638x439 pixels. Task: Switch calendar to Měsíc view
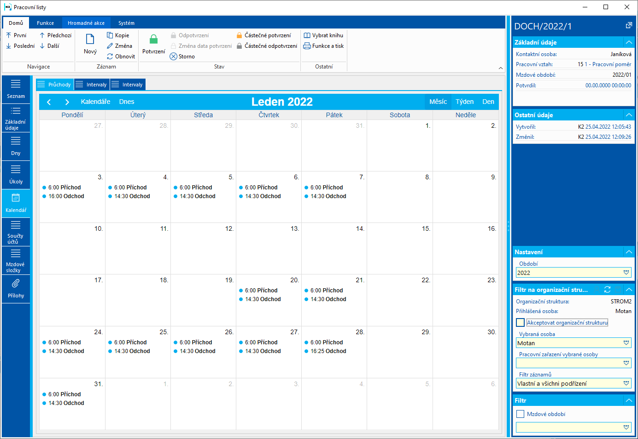(x=438, y=102)
